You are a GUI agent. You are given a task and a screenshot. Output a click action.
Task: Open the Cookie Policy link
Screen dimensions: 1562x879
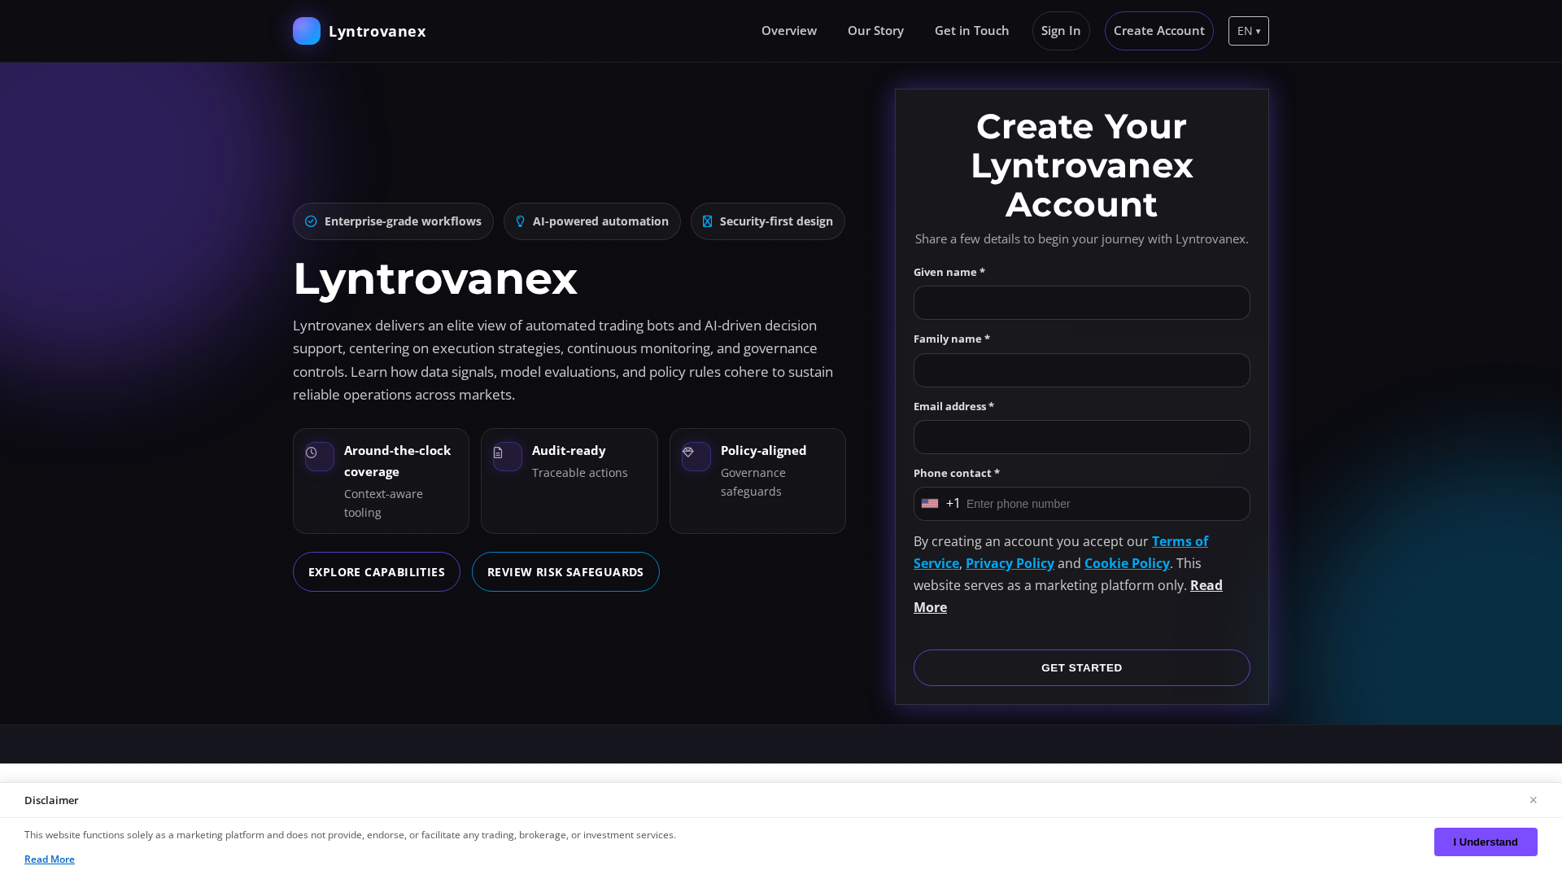point(1127,563)
